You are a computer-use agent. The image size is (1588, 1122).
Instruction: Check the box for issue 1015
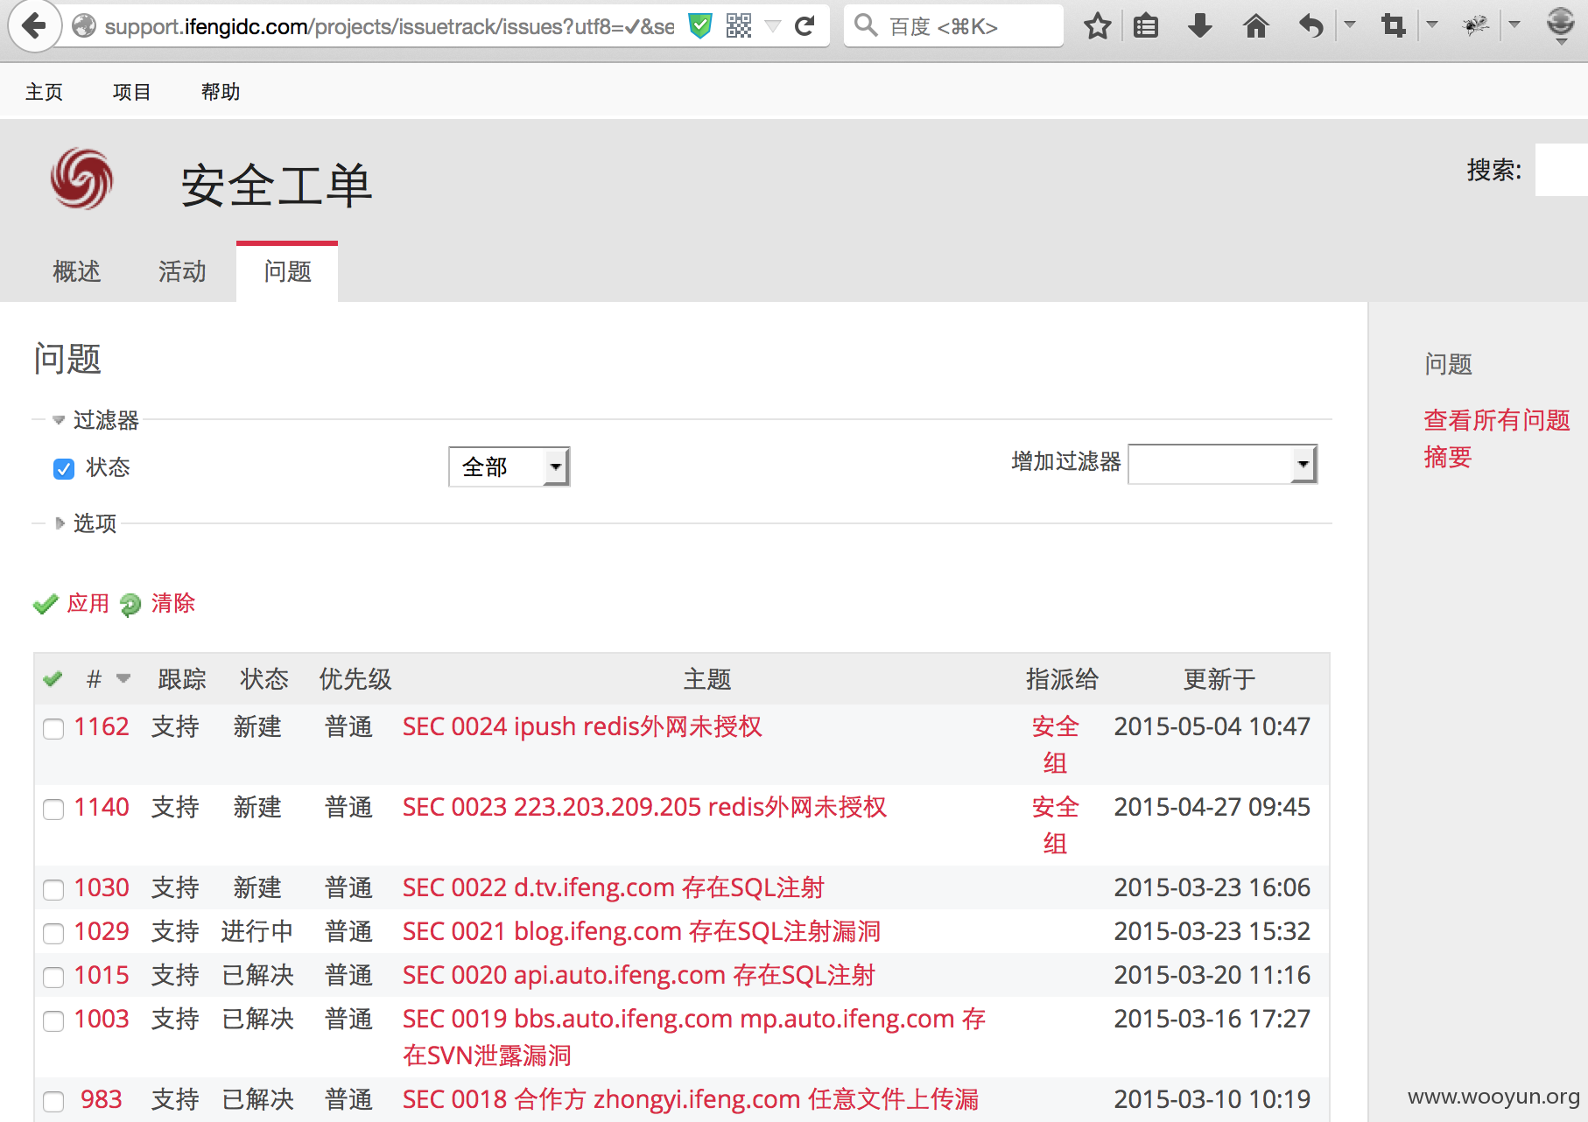53,978
